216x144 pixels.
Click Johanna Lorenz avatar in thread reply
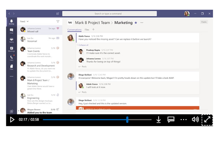pos(81,60)
